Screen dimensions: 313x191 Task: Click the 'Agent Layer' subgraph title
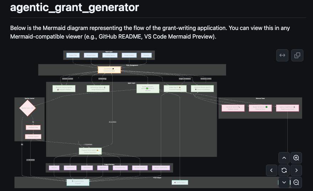pyautogui.click(x=132, y=83)
